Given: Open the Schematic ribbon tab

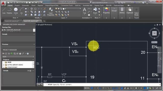Looking at the screenshot, I should point(25,5).
